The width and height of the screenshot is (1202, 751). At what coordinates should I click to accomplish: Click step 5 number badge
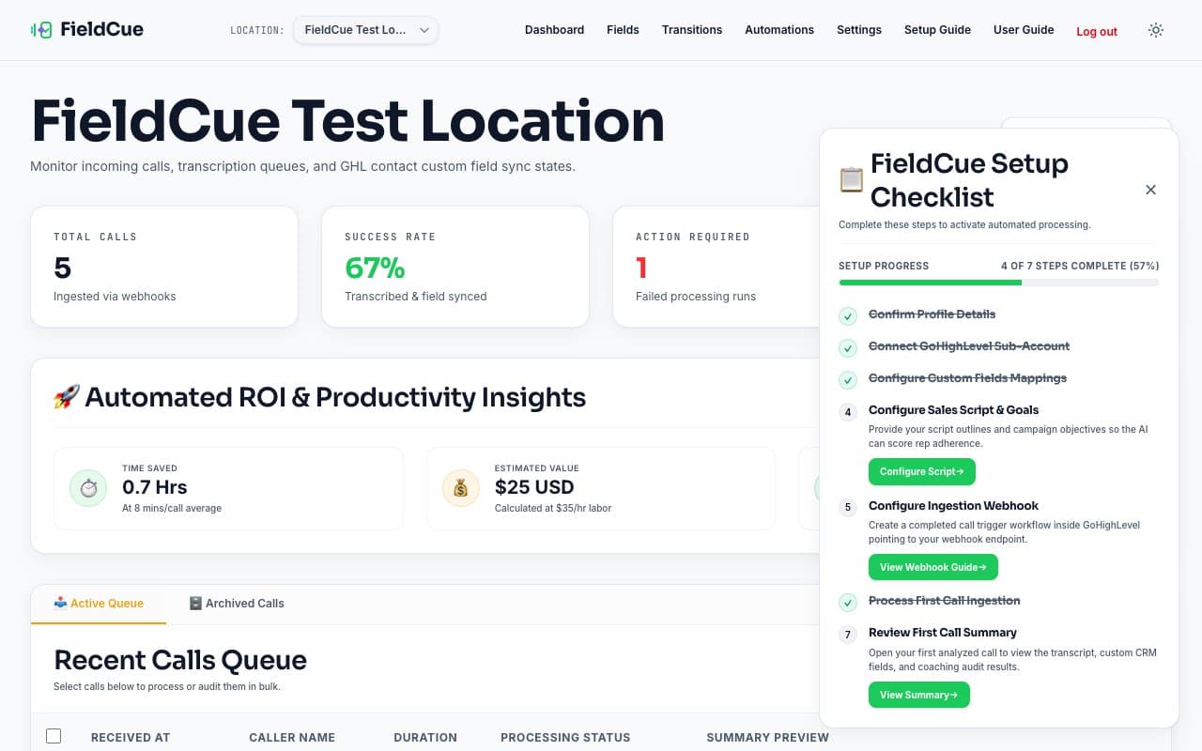(848, 508)
